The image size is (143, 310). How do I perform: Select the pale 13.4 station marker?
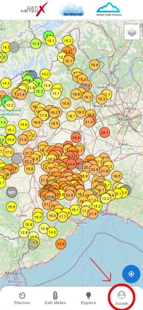(44, 229)
